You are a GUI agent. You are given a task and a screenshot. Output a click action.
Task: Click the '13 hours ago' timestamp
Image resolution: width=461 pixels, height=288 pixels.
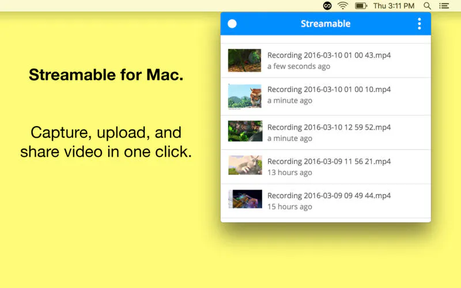(x=290, y=172)
